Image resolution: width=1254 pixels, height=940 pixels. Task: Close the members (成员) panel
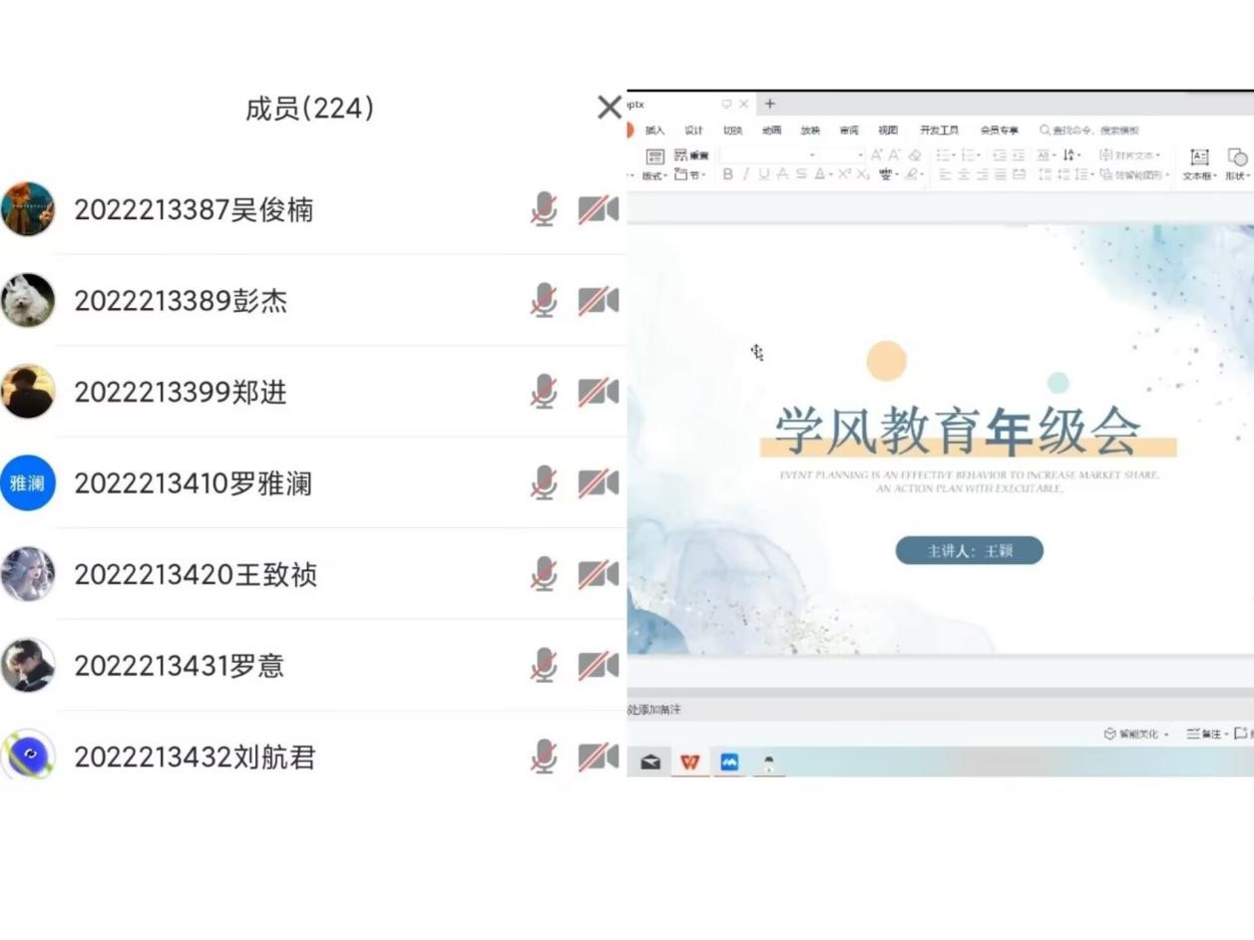coord(609,108)
